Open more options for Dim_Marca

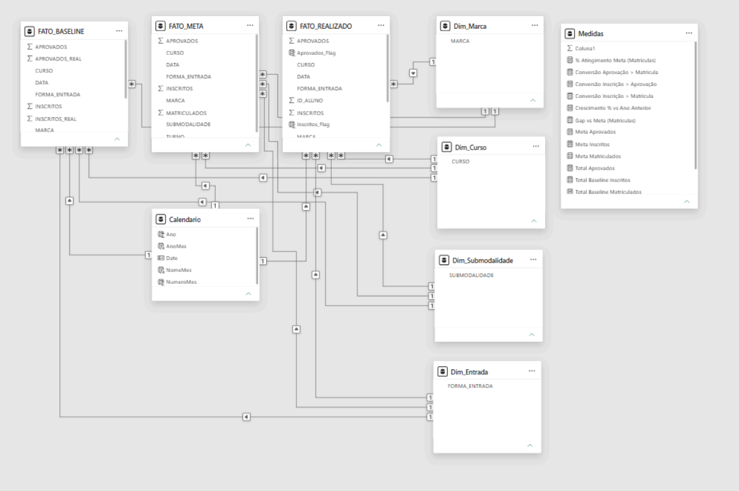pos(534,26)
